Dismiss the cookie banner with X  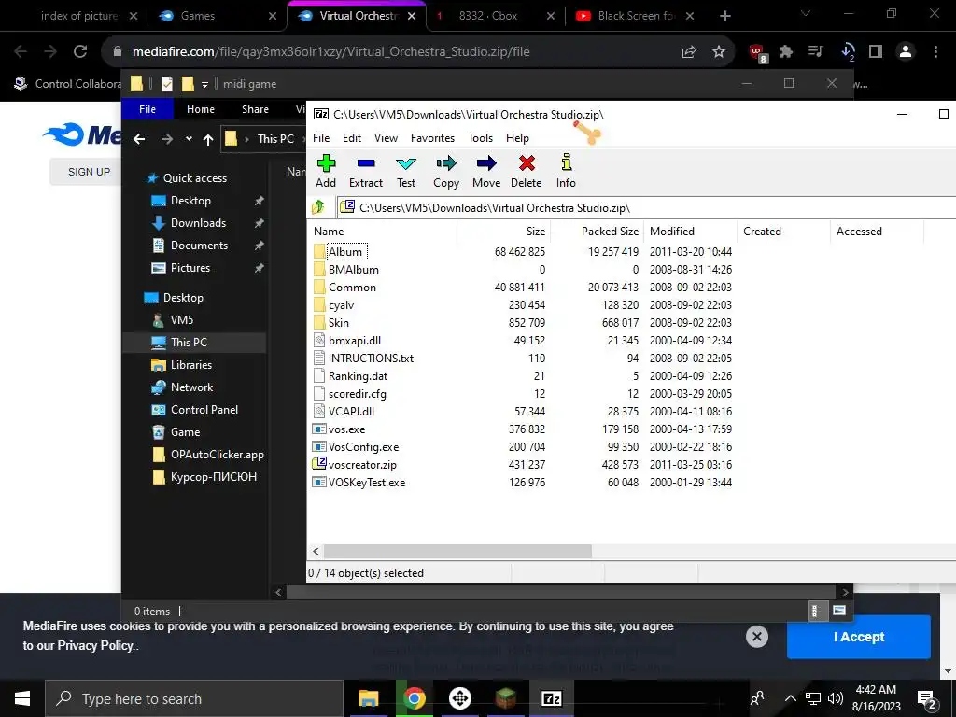(756, 637)
